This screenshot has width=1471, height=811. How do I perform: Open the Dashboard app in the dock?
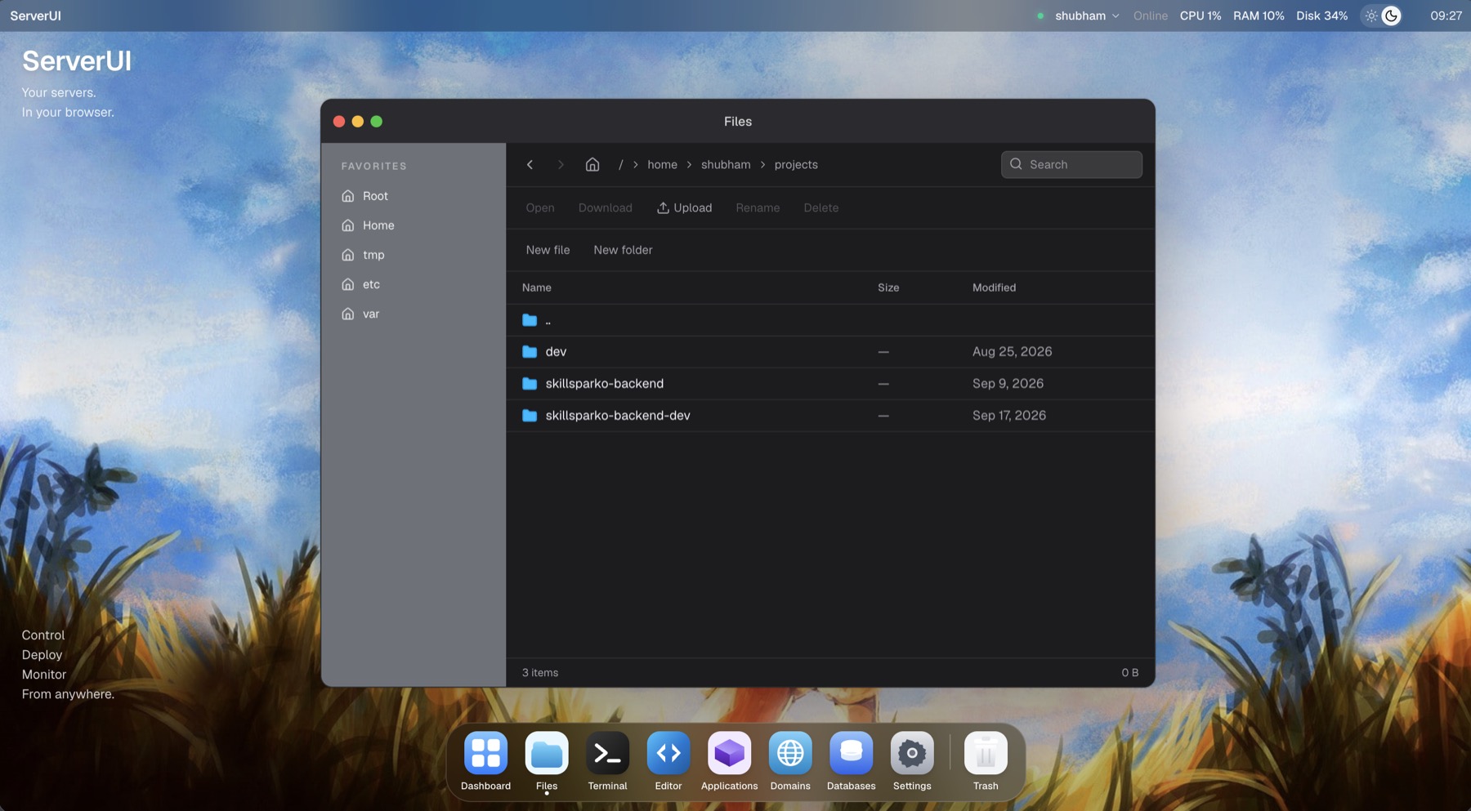tap(485, 752)
